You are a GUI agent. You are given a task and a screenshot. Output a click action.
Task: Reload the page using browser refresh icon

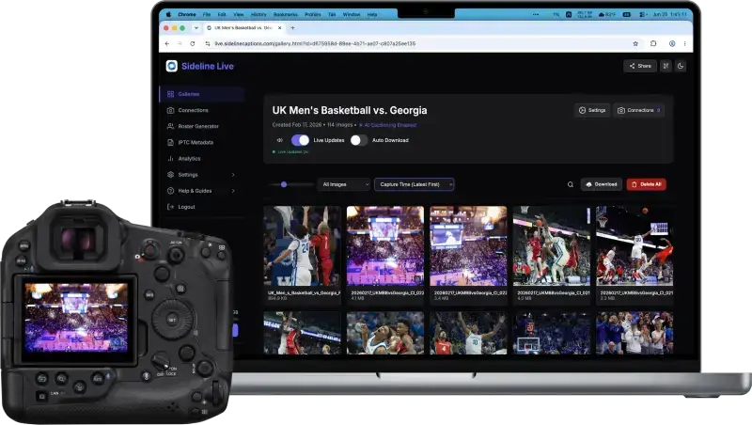193,43
